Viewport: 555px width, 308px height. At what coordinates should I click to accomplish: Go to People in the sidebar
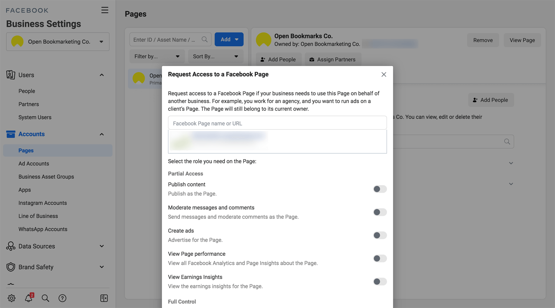pos(27,91)
